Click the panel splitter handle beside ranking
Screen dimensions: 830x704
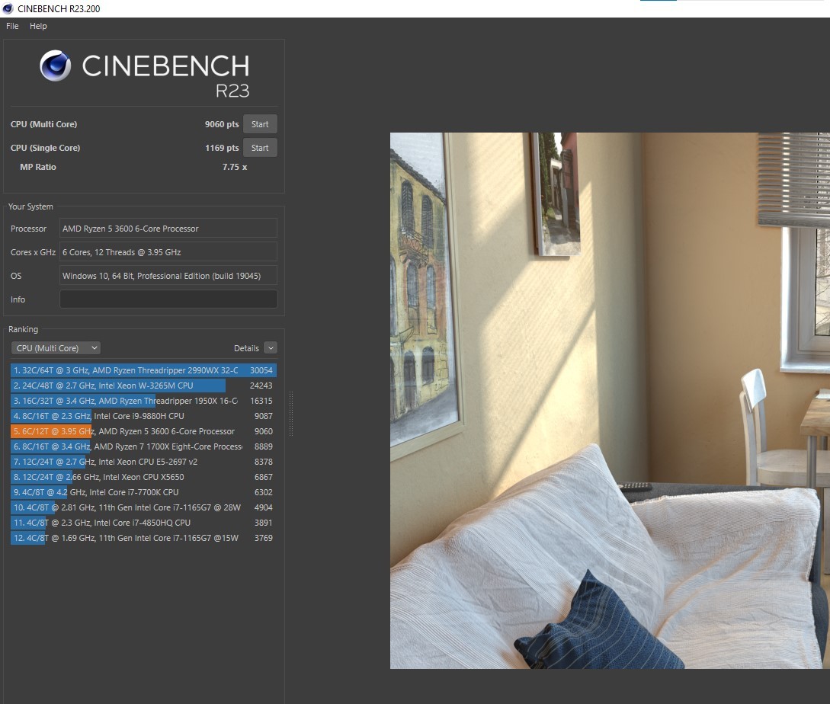(x=290, y=414)
